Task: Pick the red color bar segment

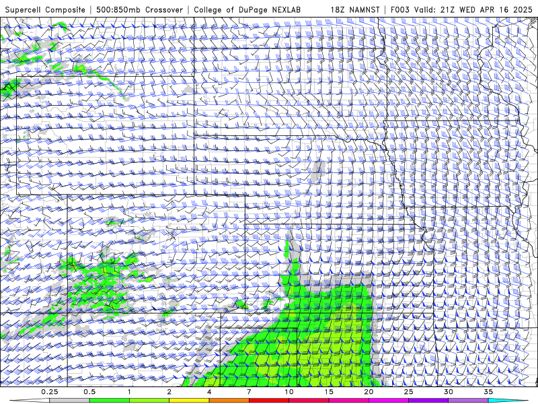Action: pyautogui.click(x=268, y=401)
